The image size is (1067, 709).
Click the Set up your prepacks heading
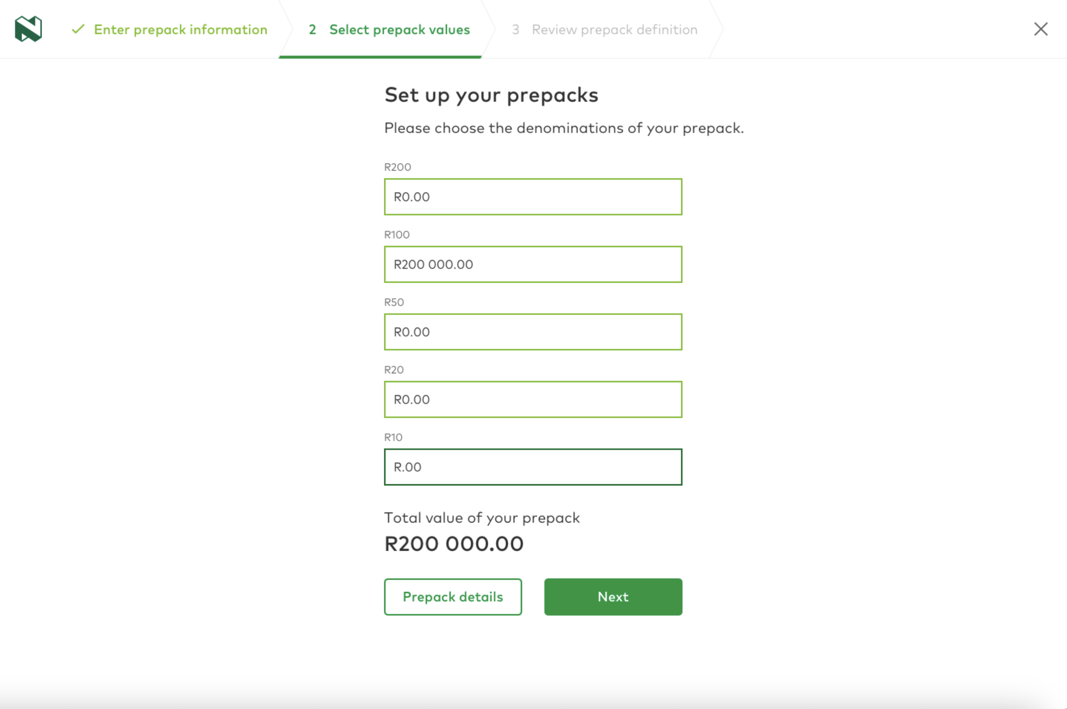click(x=491, y=95)
